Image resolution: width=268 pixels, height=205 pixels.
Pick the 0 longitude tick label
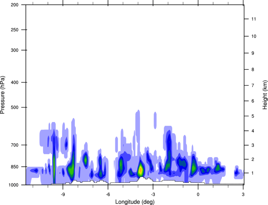(198, 194)
